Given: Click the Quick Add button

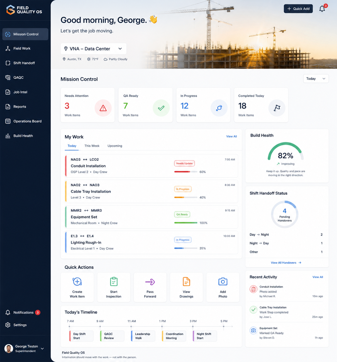Looking at the screenshot, I should (298, 9).
